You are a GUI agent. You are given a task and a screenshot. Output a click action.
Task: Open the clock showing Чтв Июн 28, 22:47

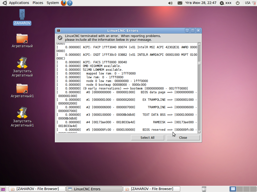tap(201, 3)
